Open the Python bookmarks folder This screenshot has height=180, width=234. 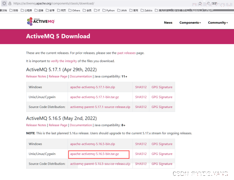pyautogui.click(x=108, y=10)
